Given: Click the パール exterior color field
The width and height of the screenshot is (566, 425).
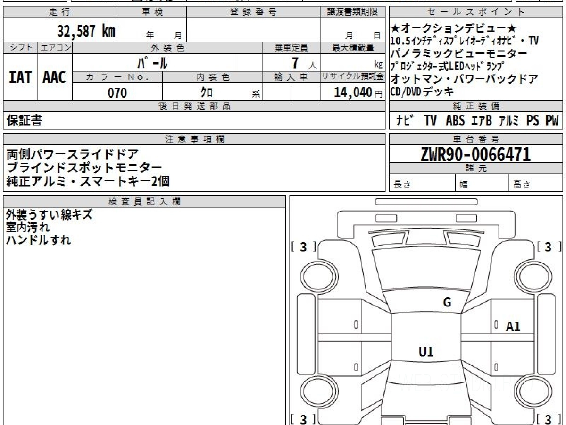Looking at the screenshot, I should pyautogui.click(x=153, y=62).
